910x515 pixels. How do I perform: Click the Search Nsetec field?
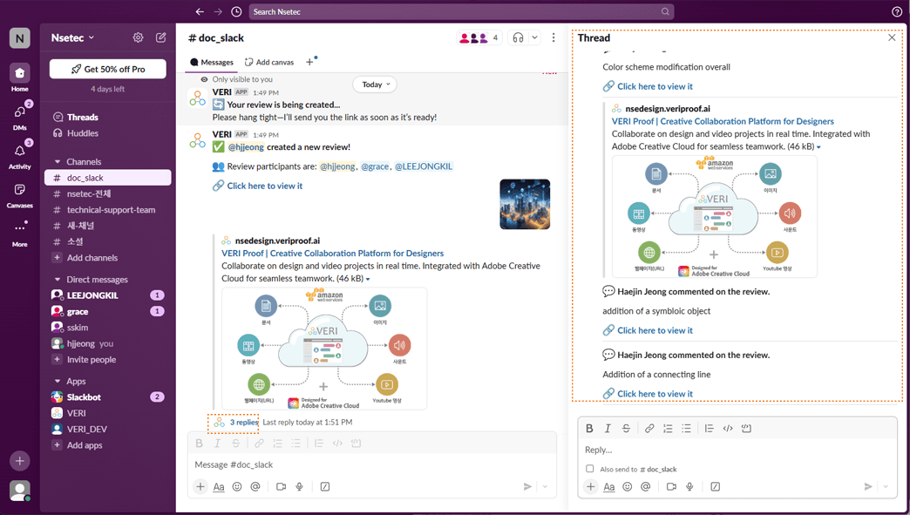460,12
